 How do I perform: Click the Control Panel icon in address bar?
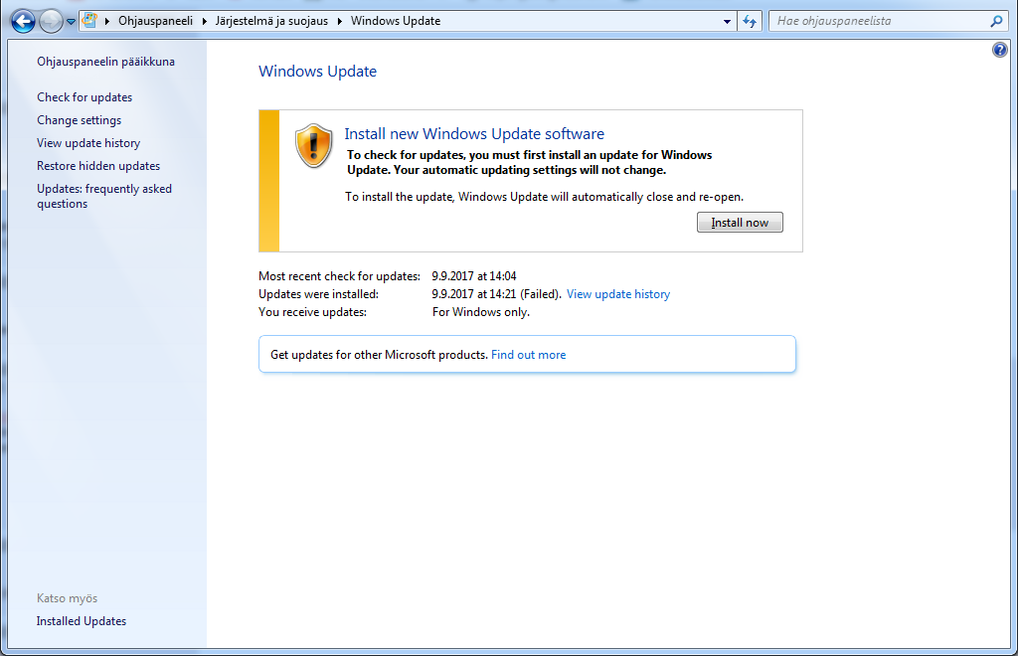click(90, 20)
